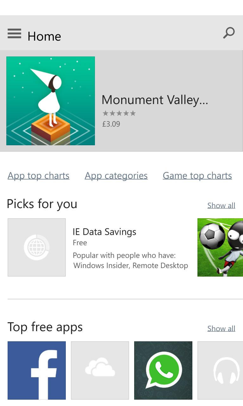This screenshot has height=406, width=243.
Task: Select the IE Data Savings globe icon
Action: coord(37,247)
